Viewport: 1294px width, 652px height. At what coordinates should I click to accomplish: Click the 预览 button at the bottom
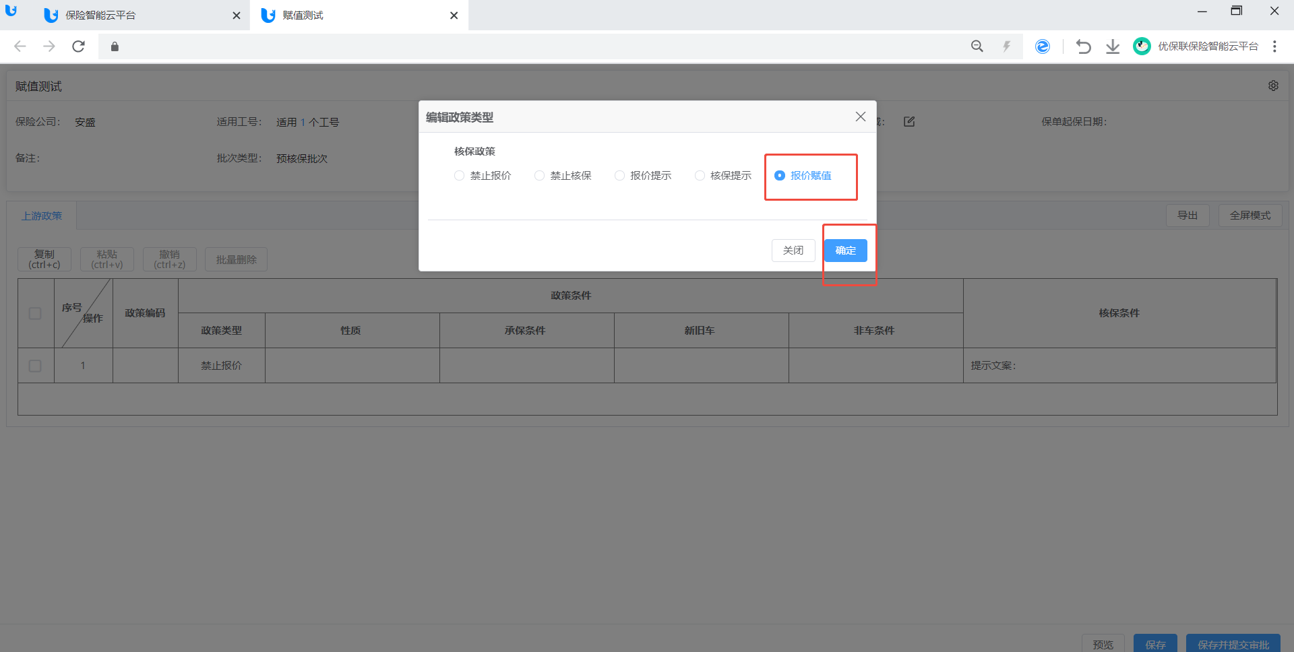coord(1103,643)
